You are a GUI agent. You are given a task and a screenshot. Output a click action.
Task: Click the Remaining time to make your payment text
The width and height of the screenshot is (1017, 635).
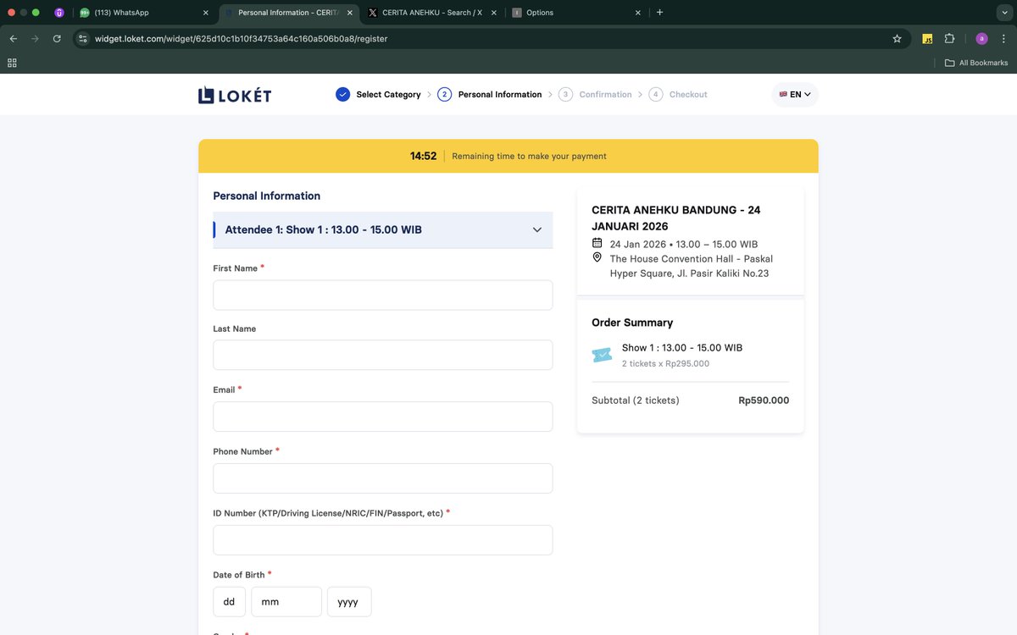click(529, 156)
